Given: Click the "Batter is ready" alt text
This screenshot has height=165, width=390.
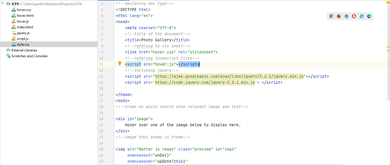Looking at the screenshot, I should coord(156,149).
